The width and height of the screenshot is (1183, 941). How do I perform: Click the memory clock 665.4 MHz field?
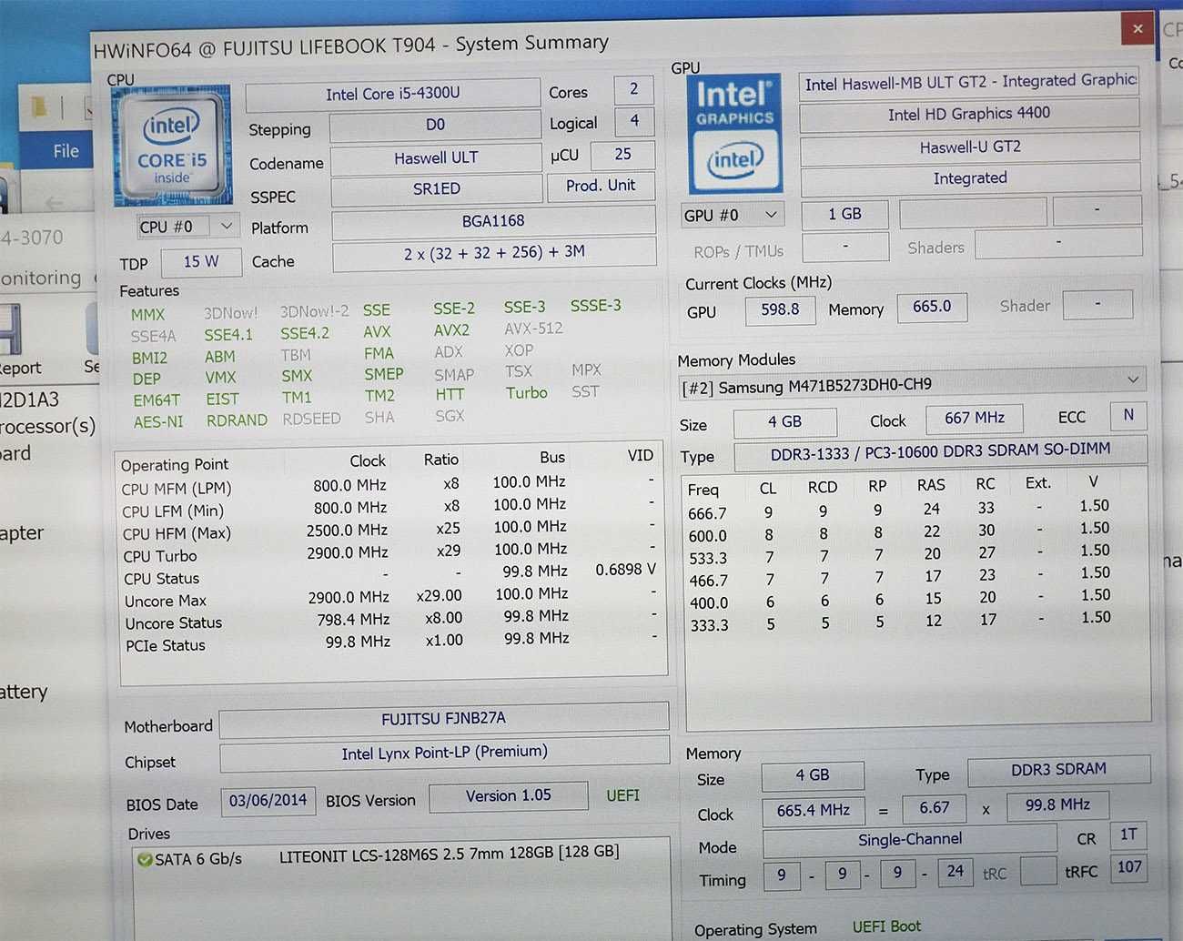[813, 811]
